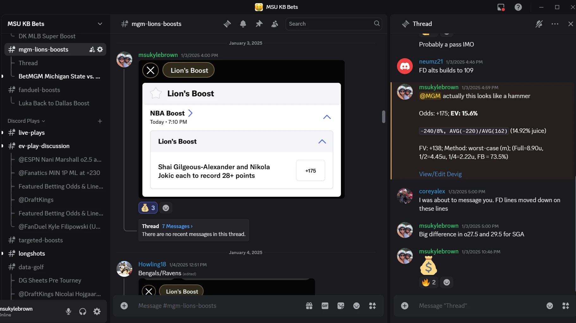
Task: Close the Thread panel
Action: (571, 24)
